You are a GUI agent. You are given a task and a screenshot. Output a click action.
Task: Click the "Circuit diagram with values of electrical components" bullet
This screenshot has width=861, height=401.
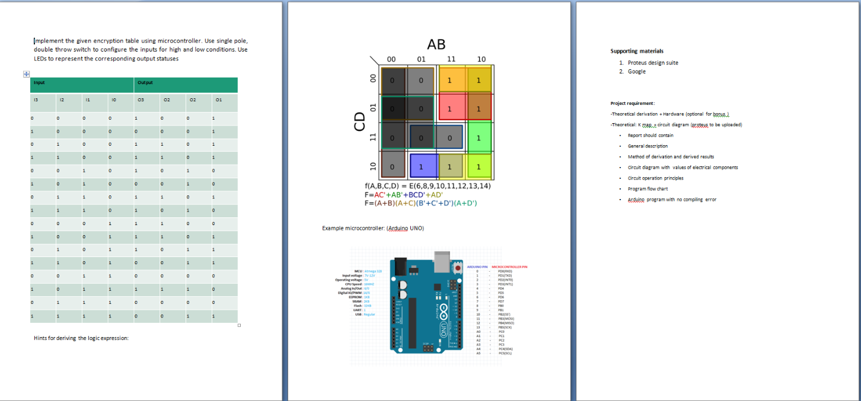pyautogui.click(x=683, y=168)
